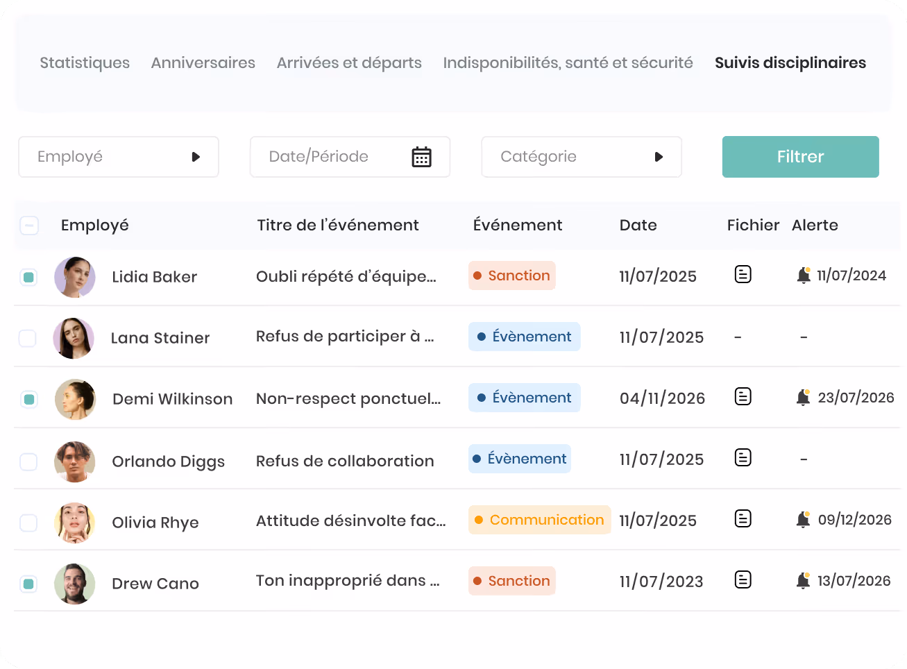Click alert bell beside 09/12/2026

click(x=804, y=520)
